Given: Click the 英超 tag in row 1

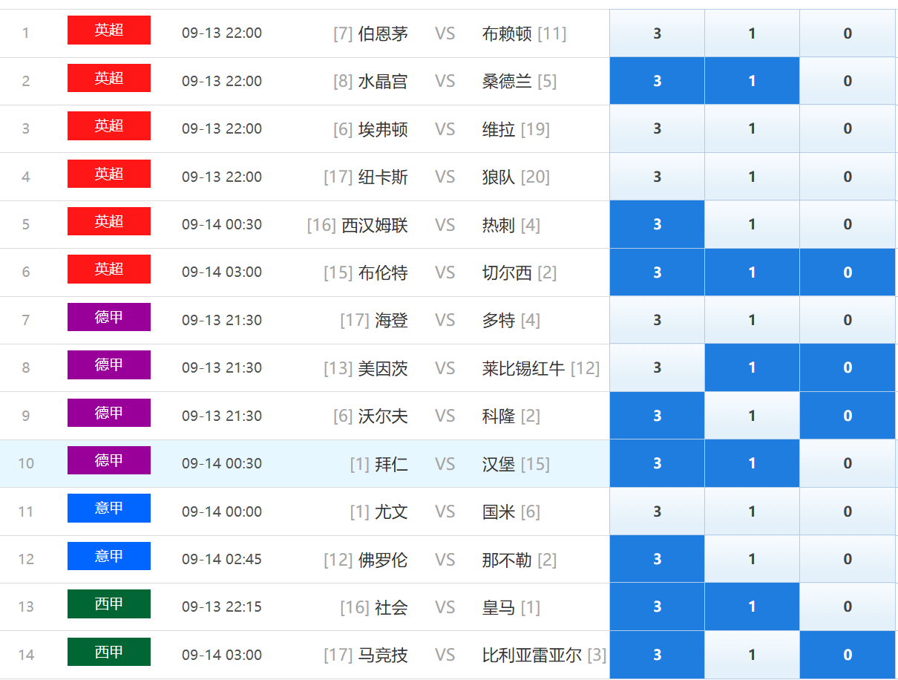Looking at the screenshot, I should coord(109,30).
